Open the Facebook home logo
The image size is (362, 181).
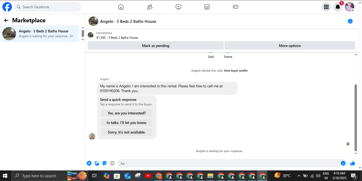[x=7, y=7]
